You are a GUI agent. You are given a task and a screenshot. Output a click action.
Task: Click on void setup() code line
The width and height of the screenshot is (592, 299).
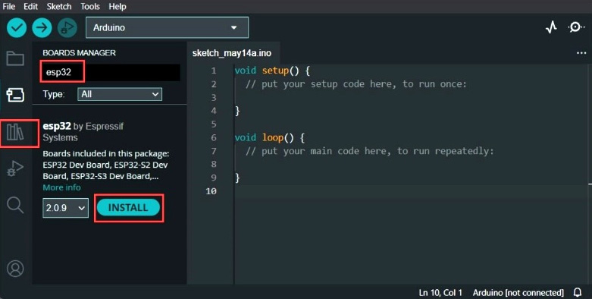pos(272,71)
